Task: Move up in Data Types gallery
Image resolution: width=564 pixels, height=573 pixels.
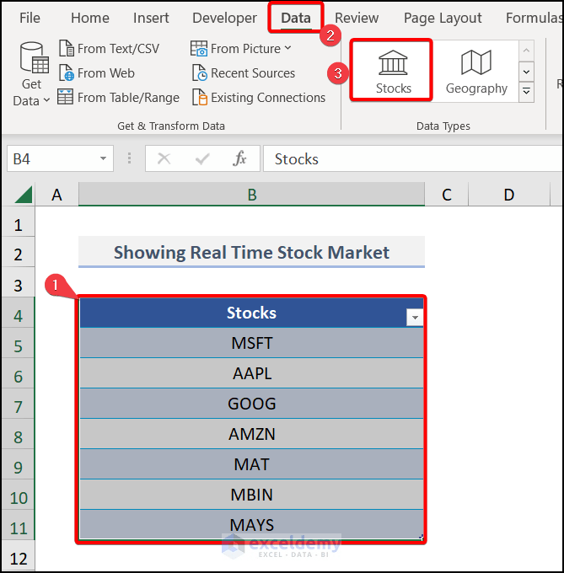Action: point(526,51)
